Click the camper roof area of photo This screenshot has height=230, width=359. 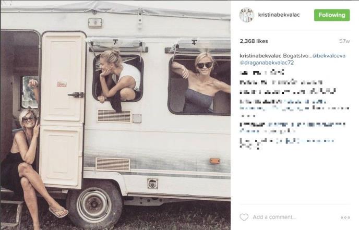point(115,9)
